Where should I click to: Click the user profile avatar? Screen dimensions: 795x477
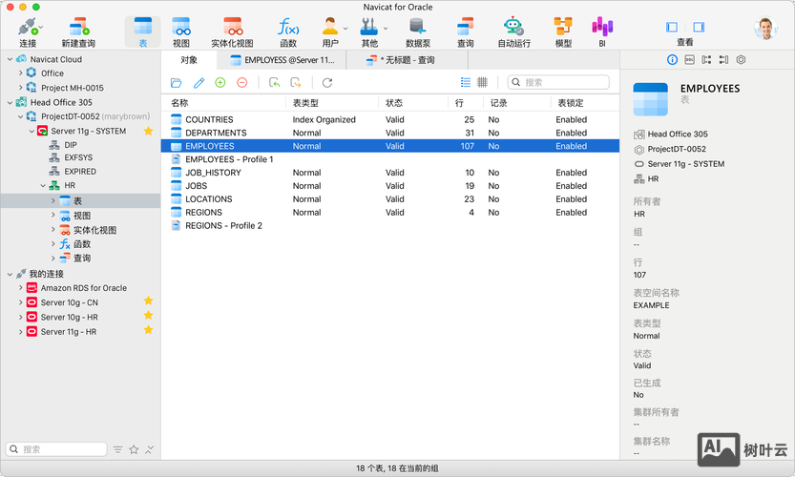(765, 29)
